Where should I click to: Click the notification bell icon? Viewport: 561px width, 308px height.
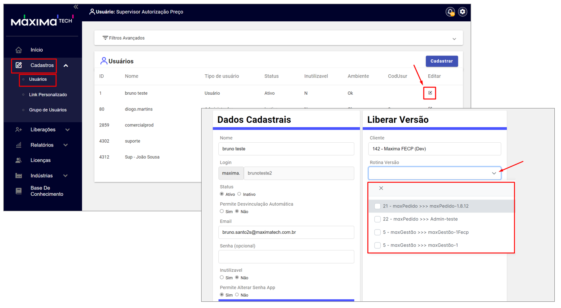450,12
